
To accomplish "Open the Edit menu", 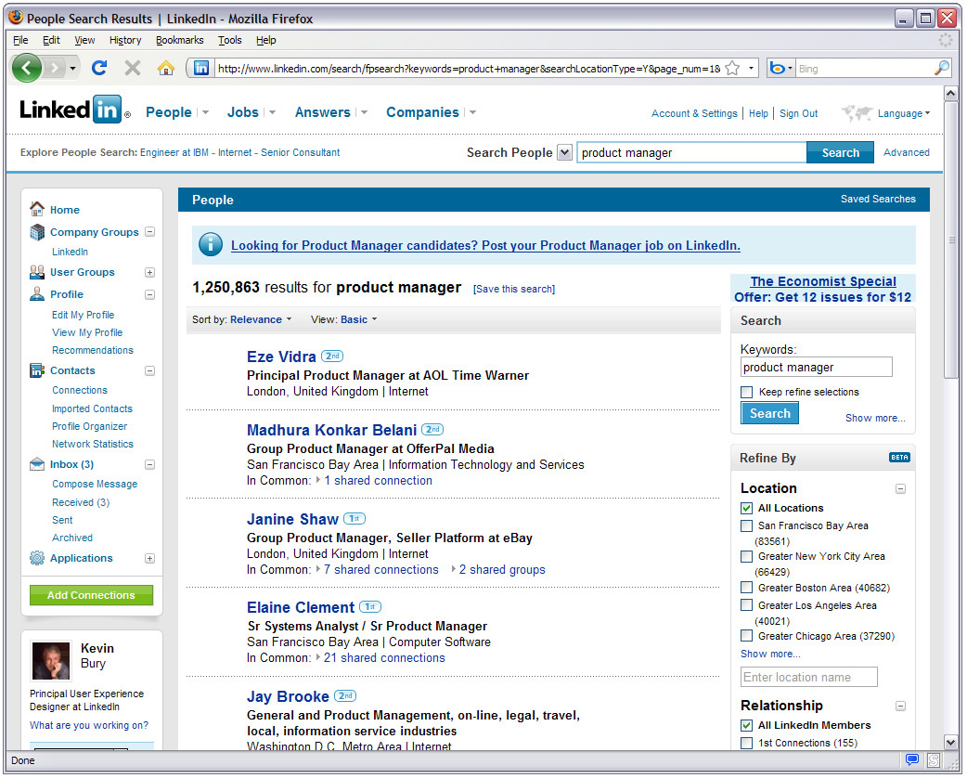I will pos(51,40).
